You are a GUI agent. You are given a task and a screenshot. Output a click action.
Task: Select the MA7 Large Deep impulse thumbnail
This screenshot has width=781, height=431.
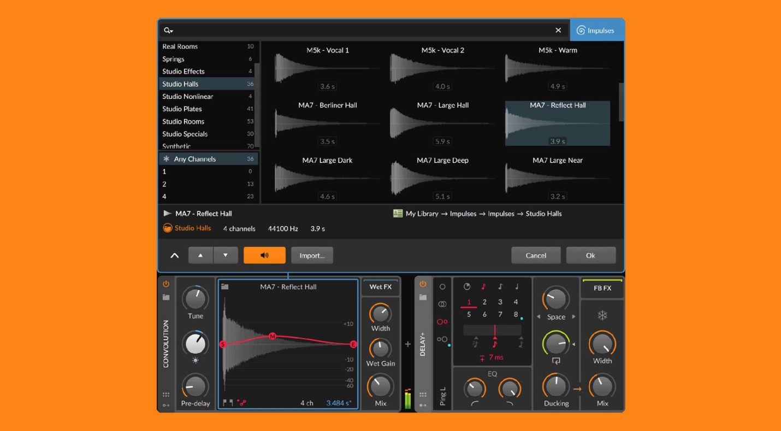click(442, 178)
